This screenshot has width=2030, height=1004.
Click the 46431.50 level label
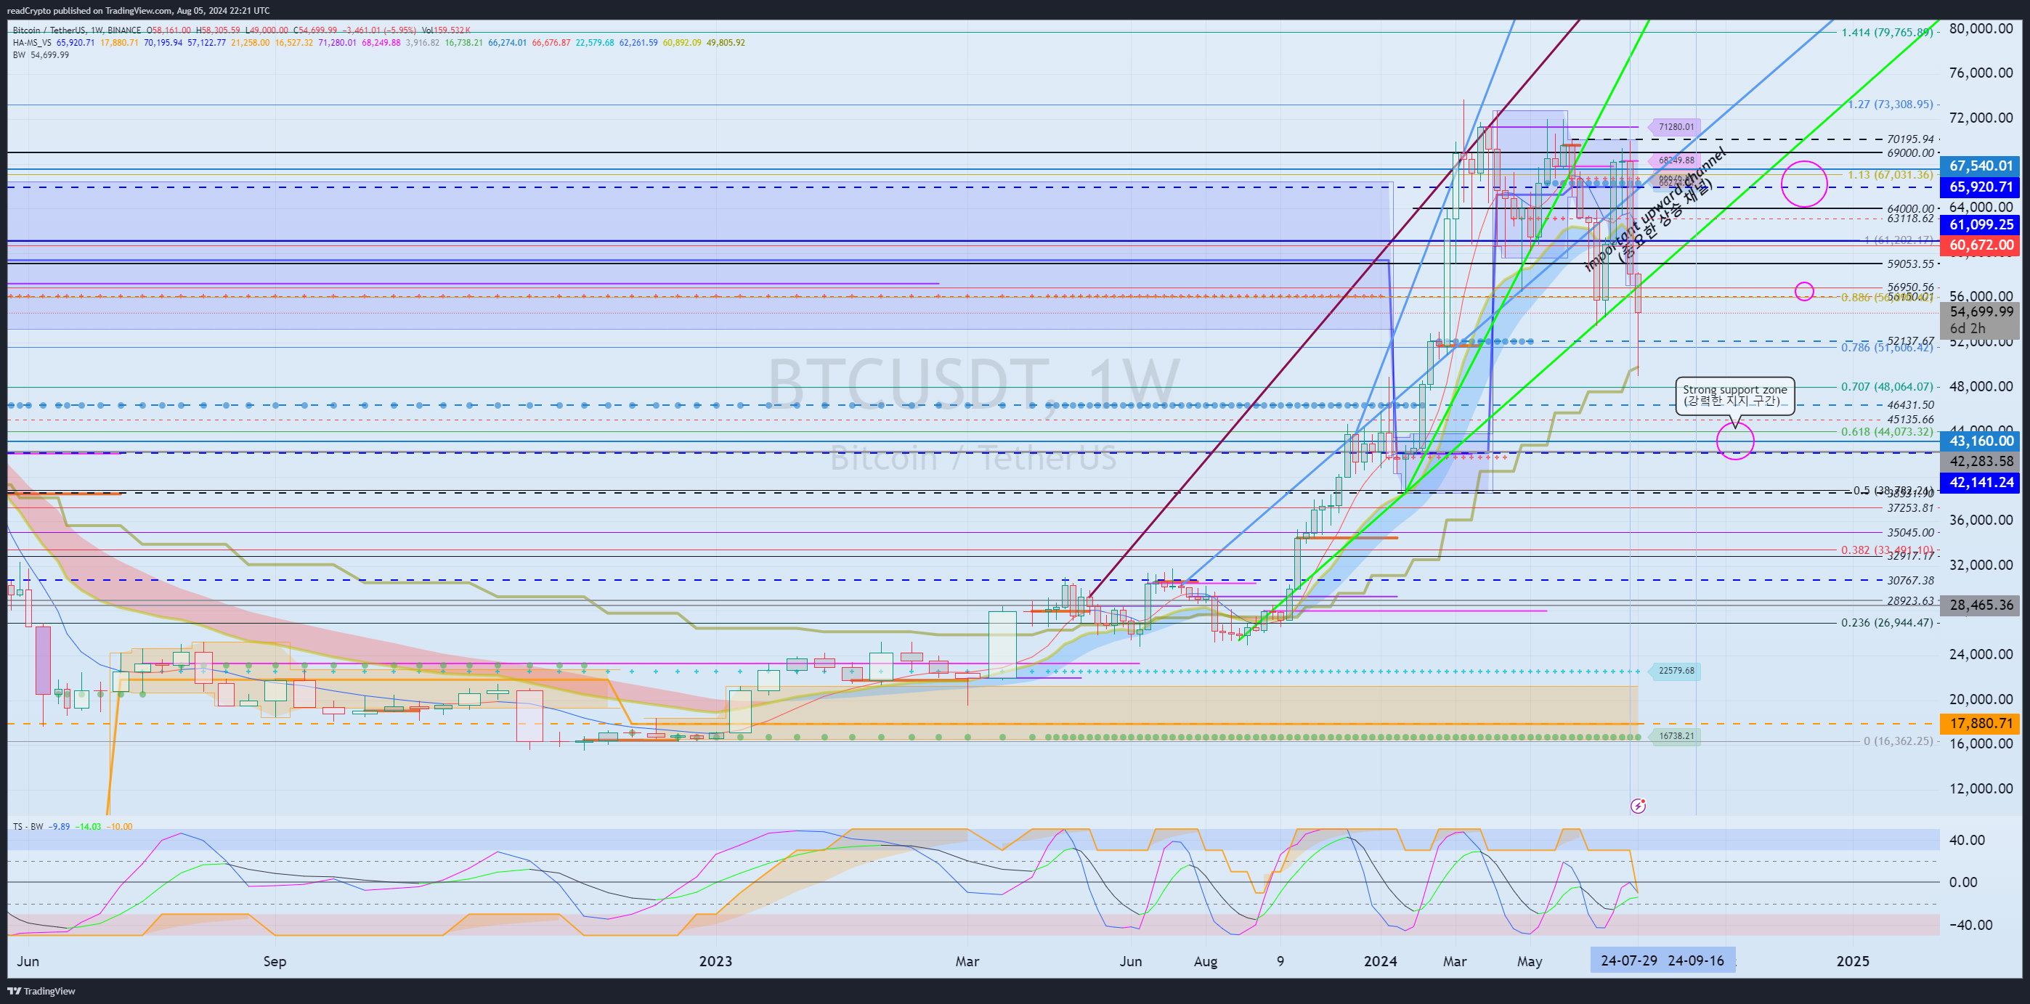click(1910, 405)
